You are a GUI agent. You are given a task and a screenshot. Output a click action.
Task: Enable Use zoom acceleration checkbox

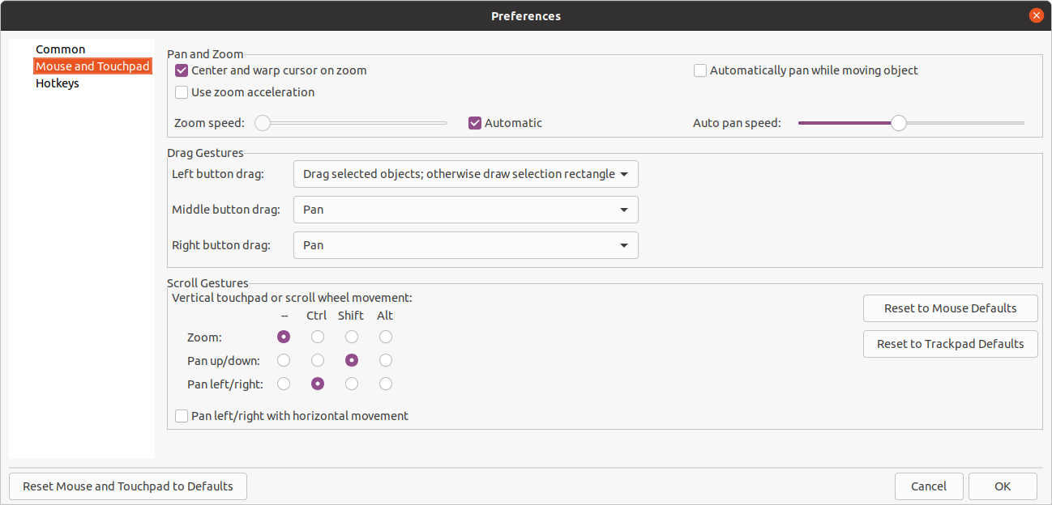click(182, 92)
